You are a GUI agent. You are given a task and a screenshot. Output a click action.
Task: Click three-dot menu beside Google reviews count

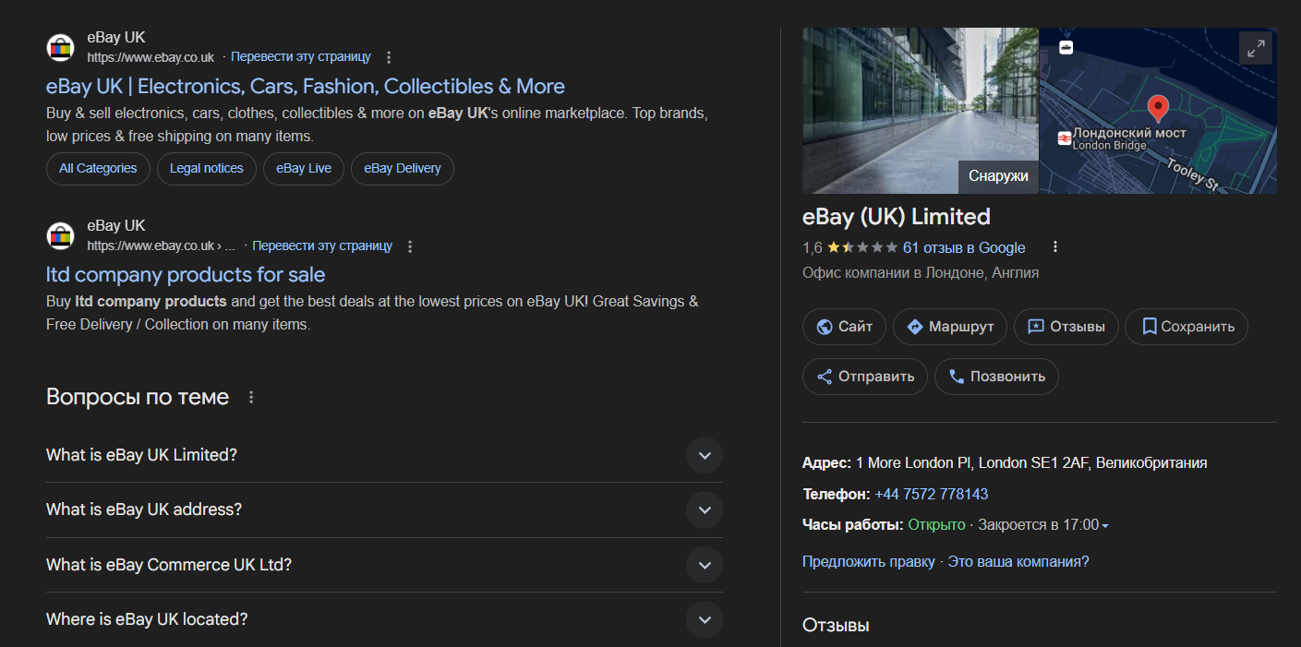tap(1055, 247)
